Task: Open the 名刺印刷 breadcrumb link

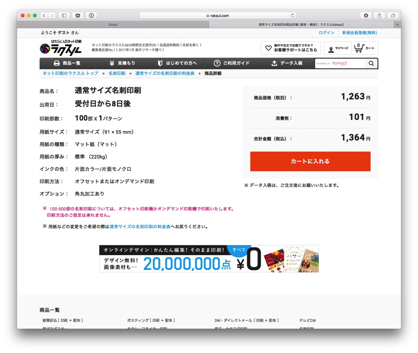Action: coord(117,73)
